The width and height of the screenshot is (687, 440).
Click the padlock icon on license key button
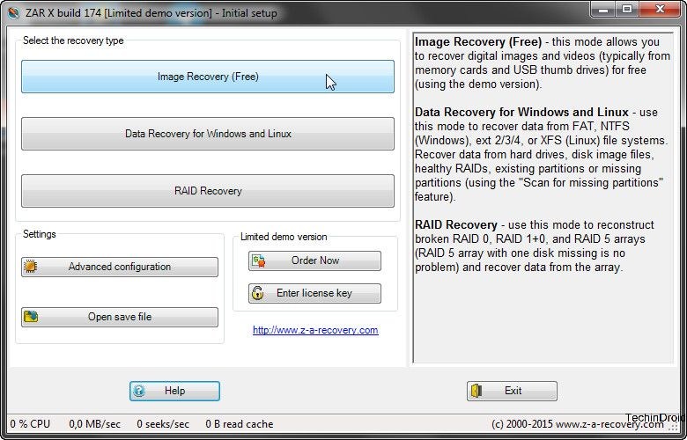coord(257,293)
